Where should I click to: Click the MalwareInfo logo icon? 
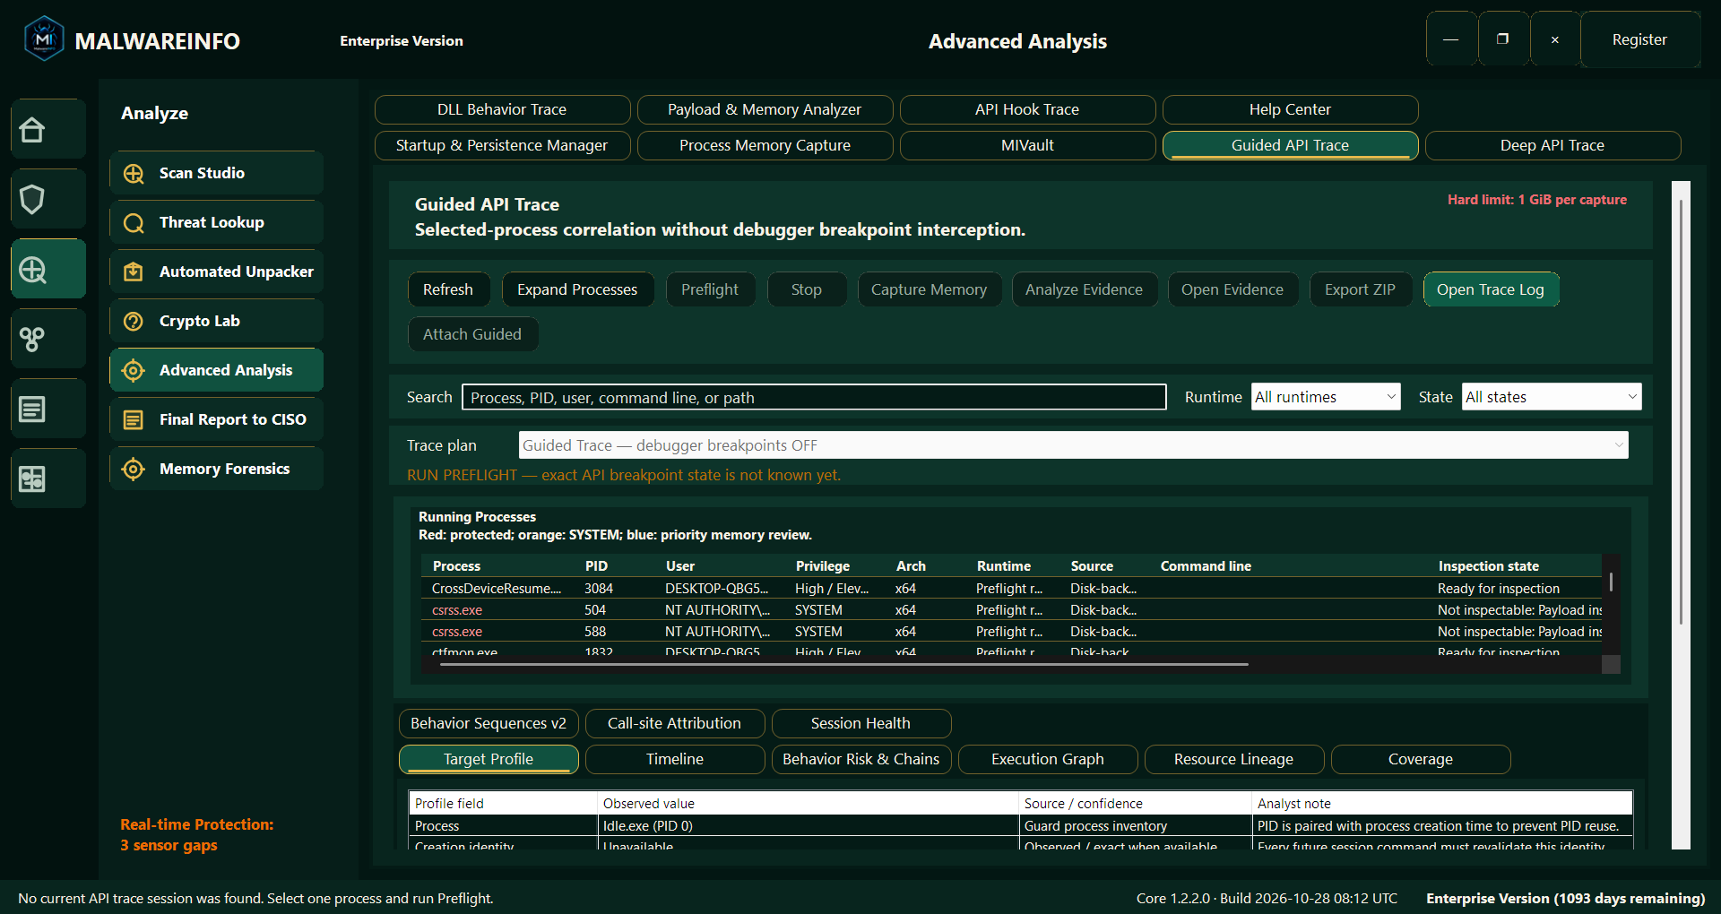pyautogui.click(x=44, y=39)
